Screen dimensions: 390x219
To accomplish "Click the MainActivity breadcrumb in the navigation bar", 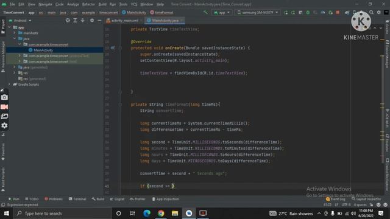I will [x=134, y=12].
